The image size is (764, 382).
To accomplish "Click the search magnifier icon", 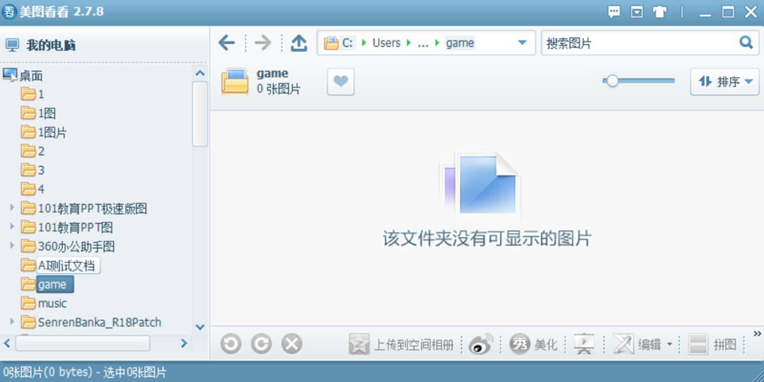I will (x=746, y=43).
